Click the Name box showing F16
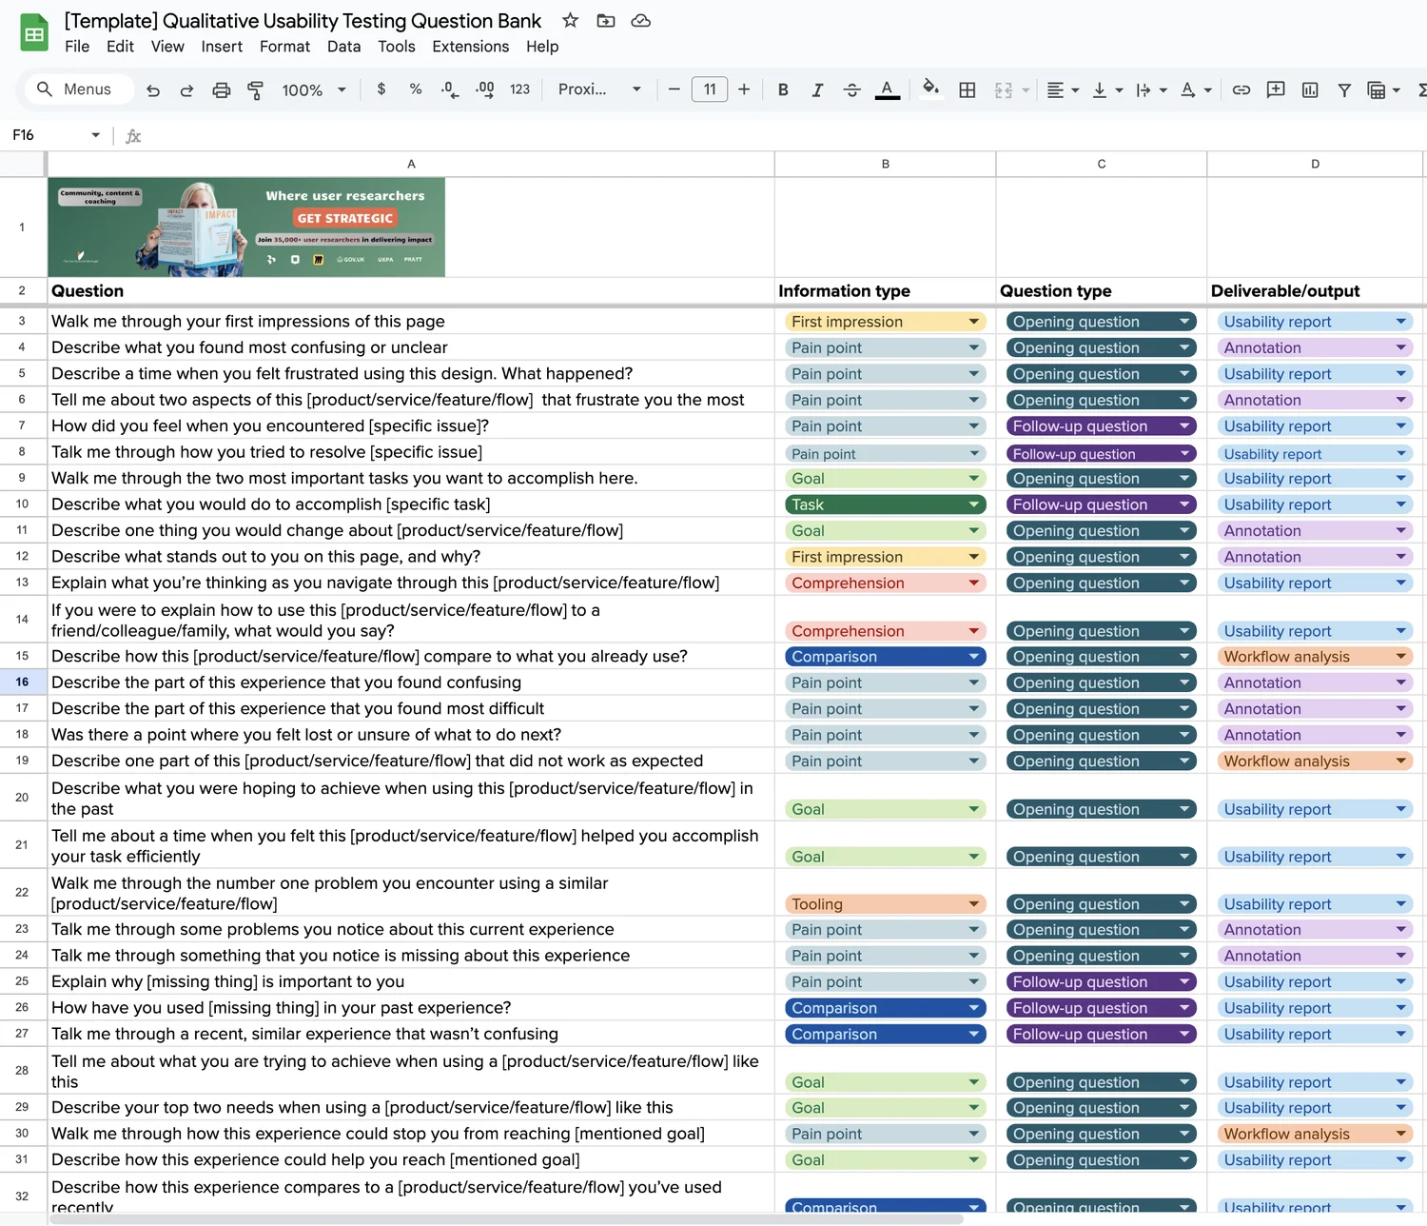1427x1226 pixels. tap(55, 135)
